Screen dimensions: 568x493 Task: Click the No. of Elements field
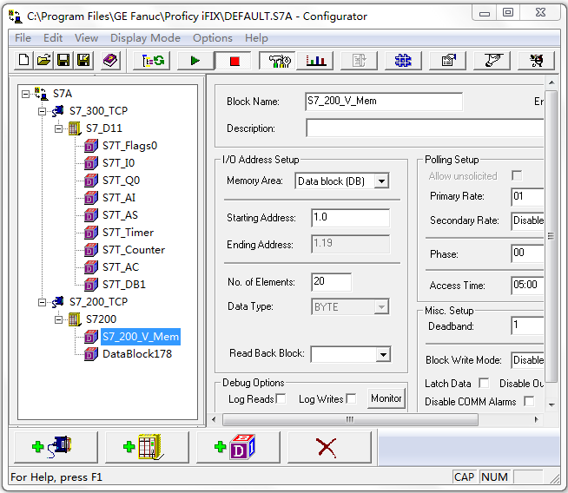click(331, 282)
